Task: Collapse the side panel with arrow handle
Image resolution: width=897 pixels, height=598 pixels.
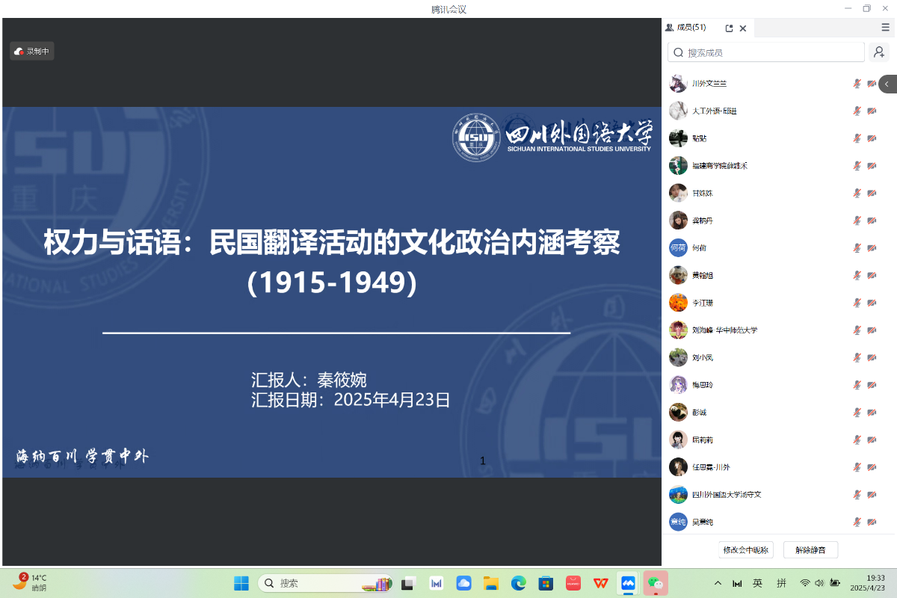Action: 887,84
